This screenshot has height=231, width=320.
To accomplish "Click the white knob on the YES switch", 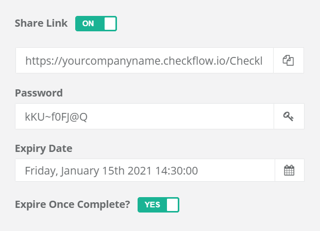I will [x=173, y=205].
